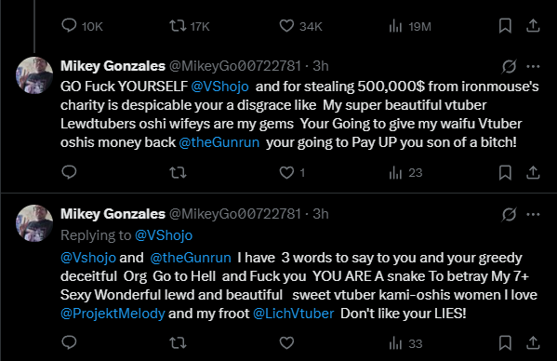
Task: Share the tweet with 33 views
Action: [533, 342]
